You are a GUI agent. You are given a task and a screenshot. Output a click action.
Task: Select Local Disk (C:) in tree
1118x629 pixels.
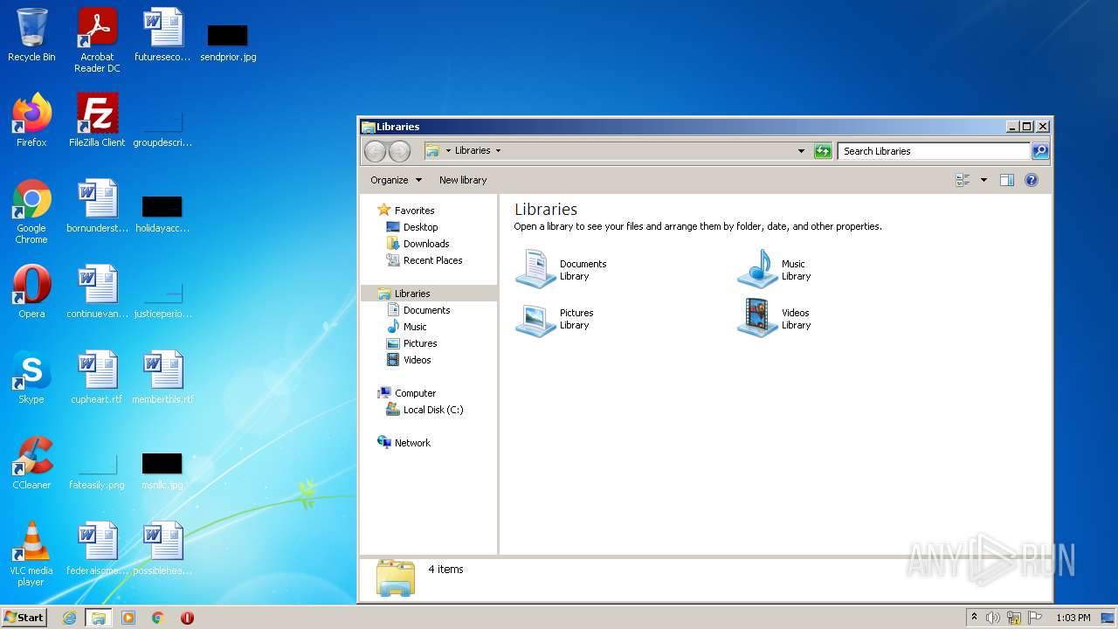433,410
